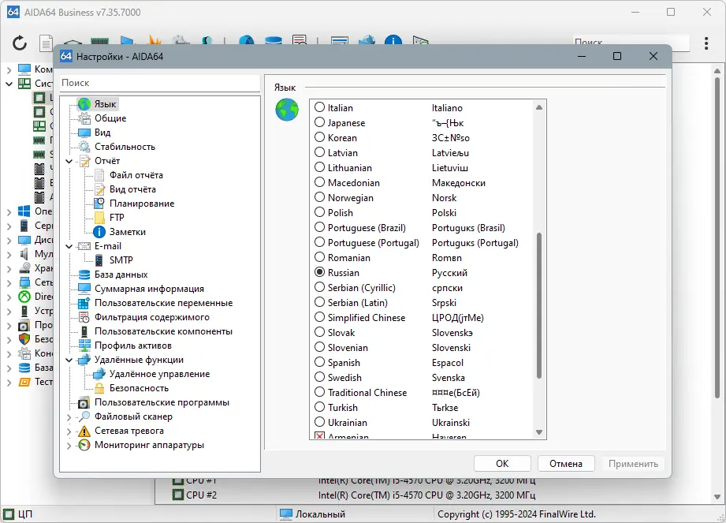Click the Отмена button
Screen dimensions: 726x523
coord(566,464)
